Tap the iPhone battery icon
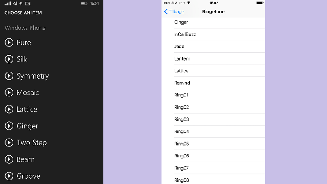 [260, 3]
